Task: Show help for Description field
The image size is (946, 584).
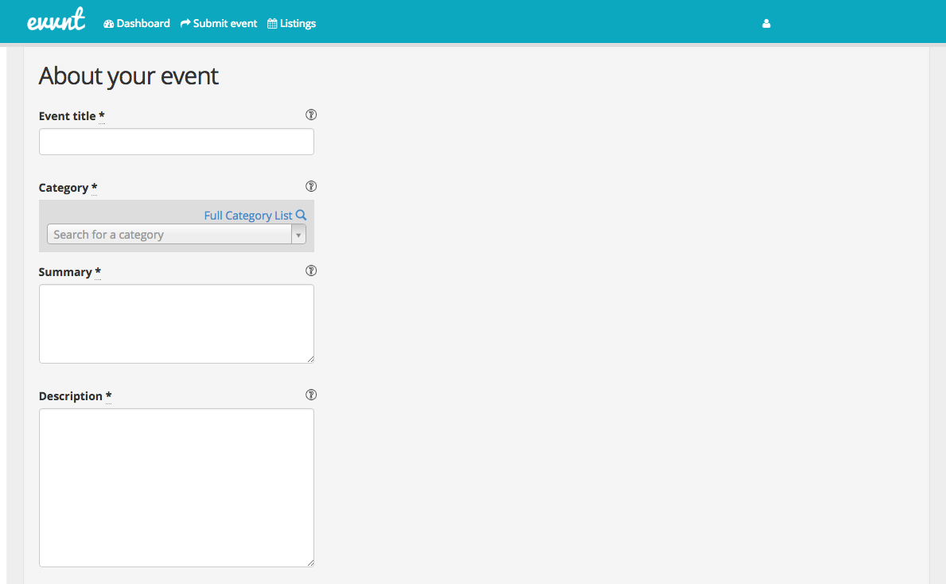Action: 311,395
